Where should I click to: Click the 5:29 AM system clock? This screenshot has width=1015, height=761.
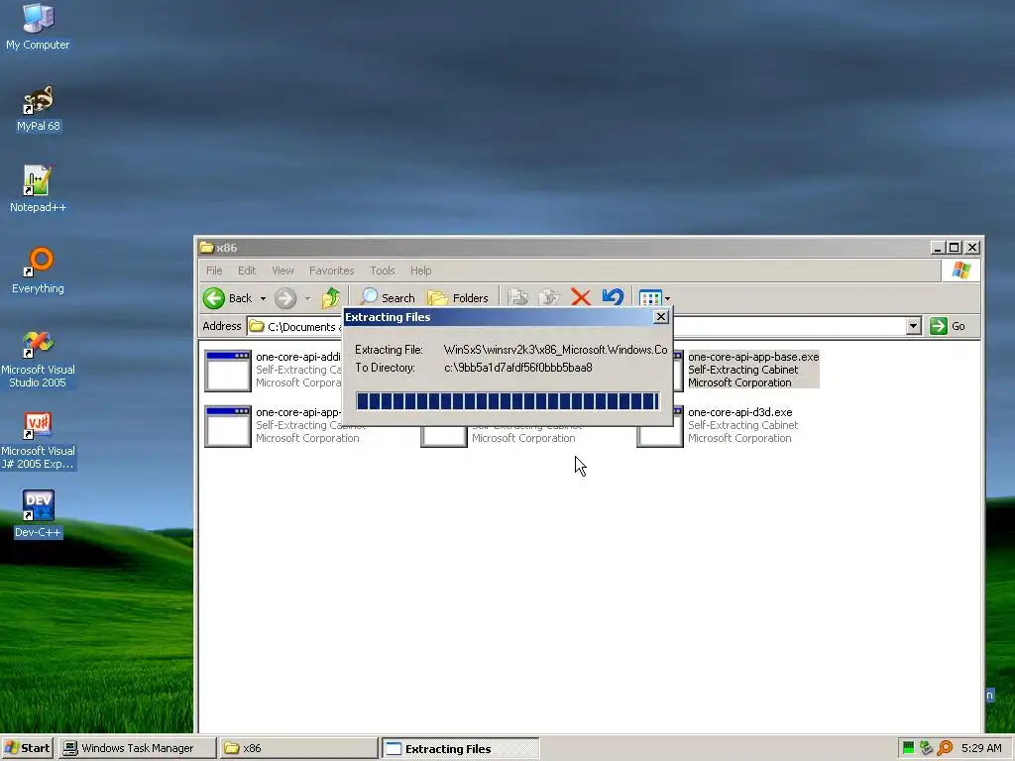click(981, 748)
